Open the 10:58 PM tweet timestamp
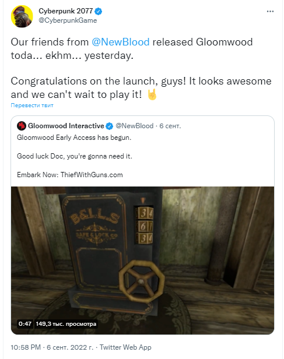 [x=26, y=347]
